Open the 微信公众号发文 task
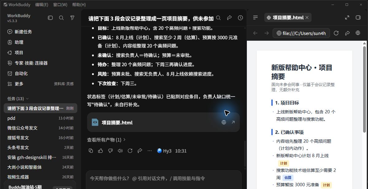Image resolution: width=368 pixels, height=189 pixels. (x=40, y=128)
